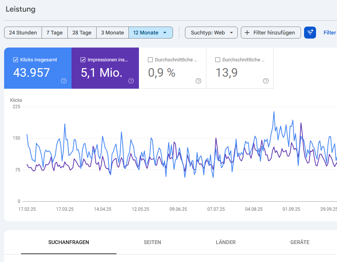Click help icon on Impressionen card
The image size is (337, 262).
pyautogui.click(x=131, y=81)
